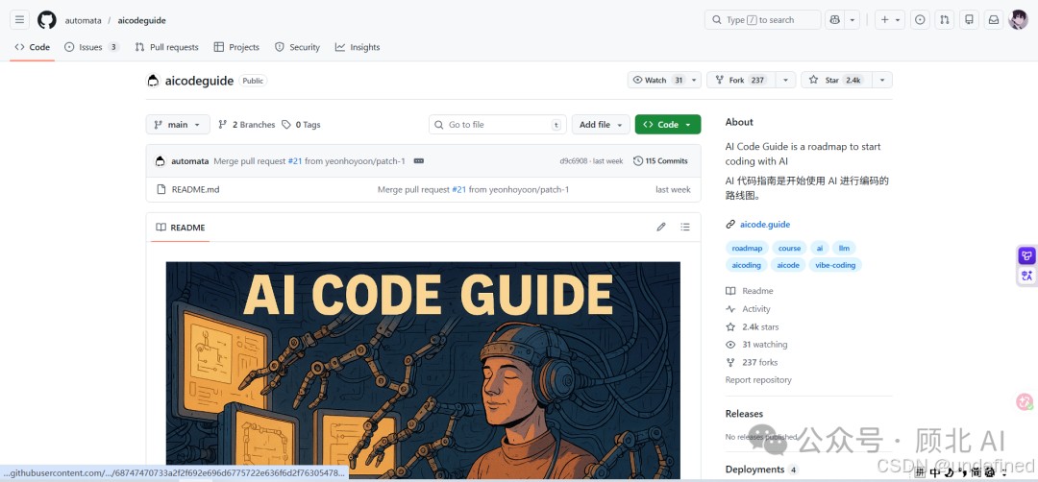The width and height of the screenshot is (1038, 482).
Task: Click the ai topic tag
Action: coord(820,248)
